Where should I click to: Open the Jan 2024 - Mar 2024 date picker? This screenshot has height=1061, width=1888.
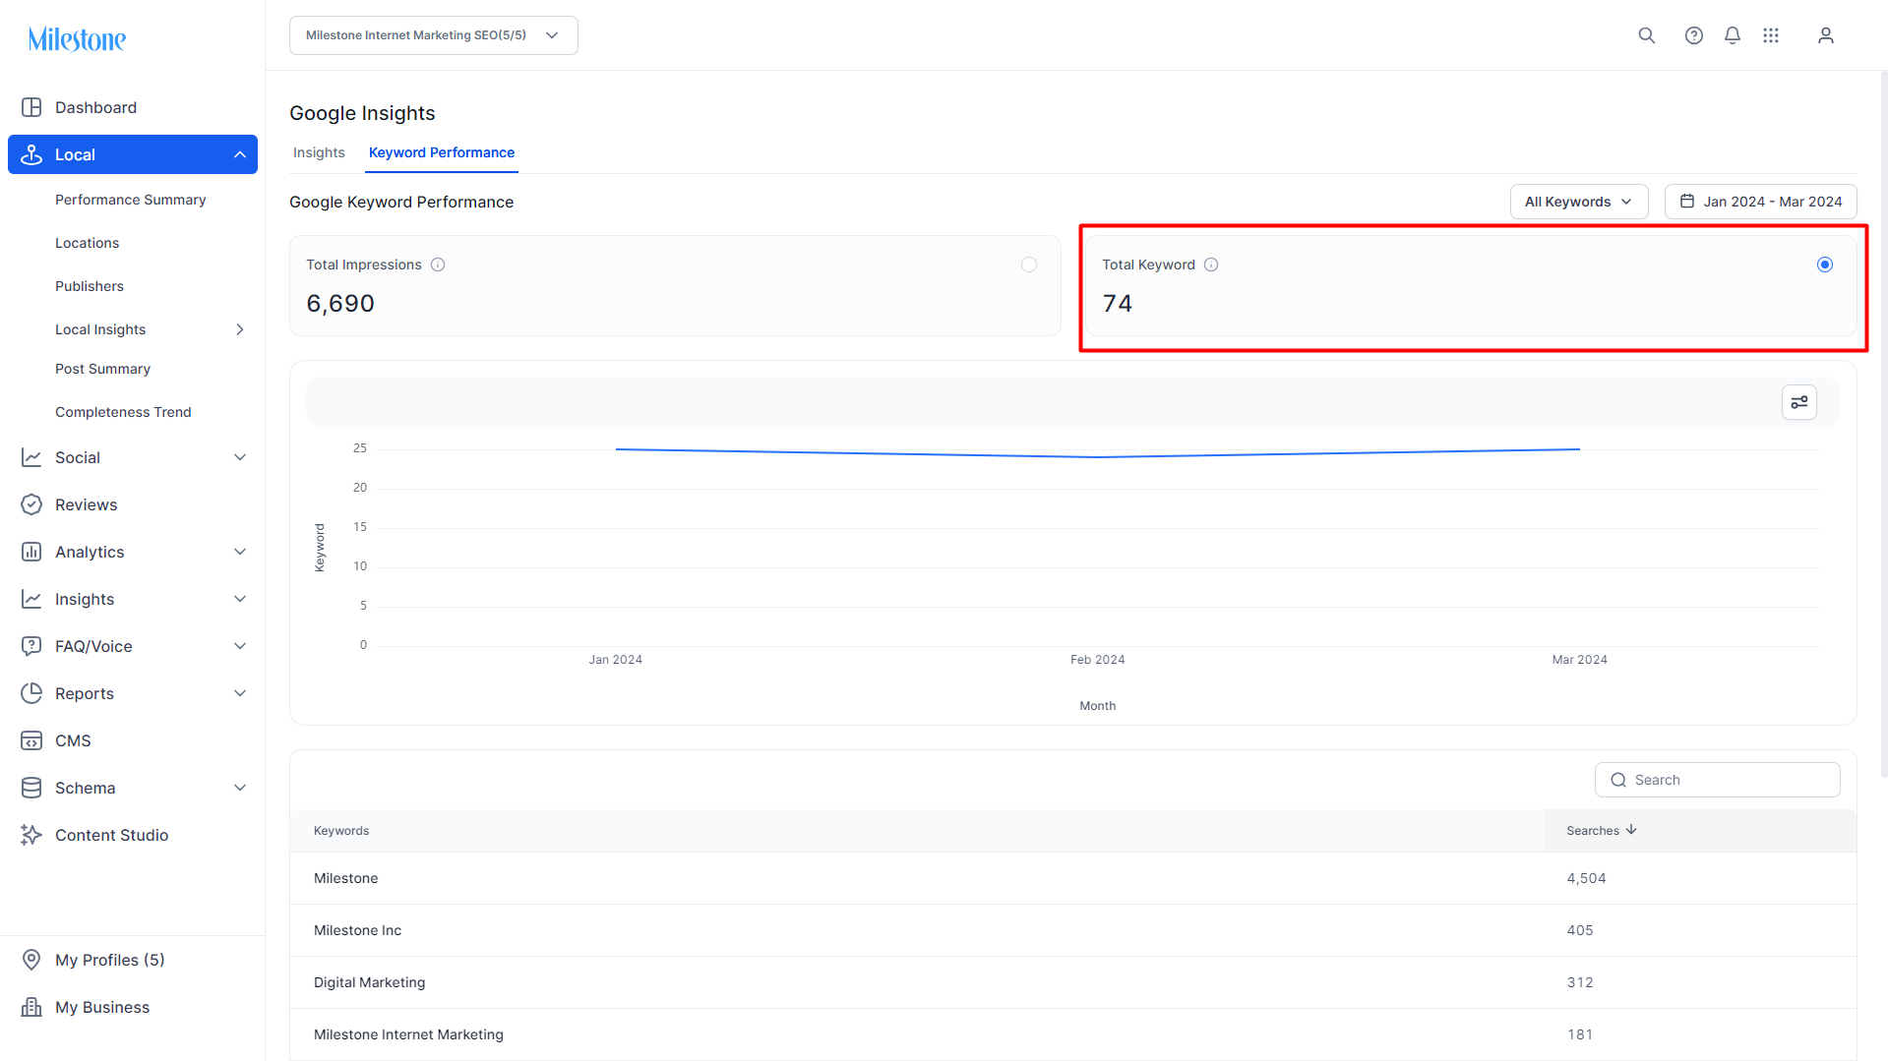[1760, 202]
